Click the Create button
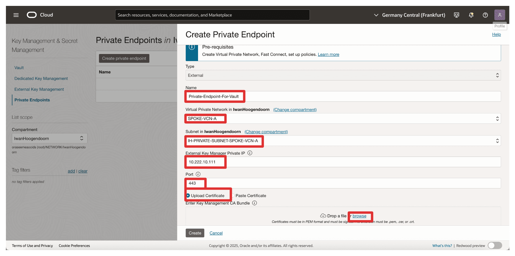 (x=195, y=233)
